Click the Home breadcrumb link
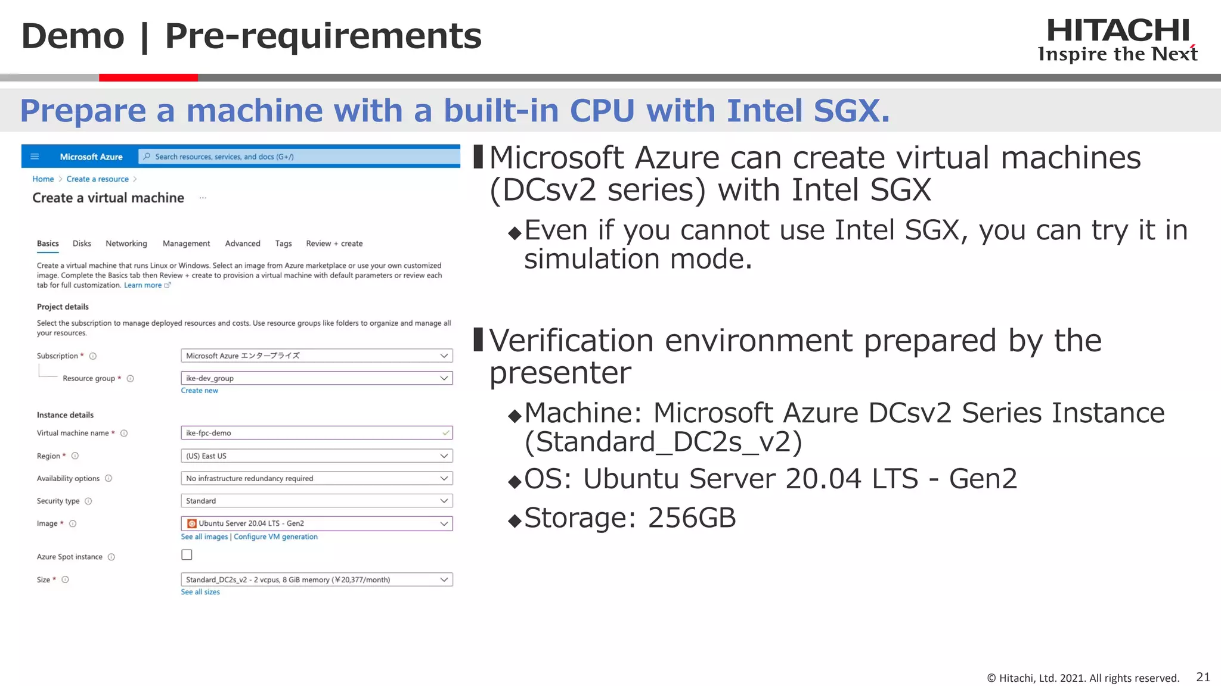1221x686 pixels. (43, 179)
